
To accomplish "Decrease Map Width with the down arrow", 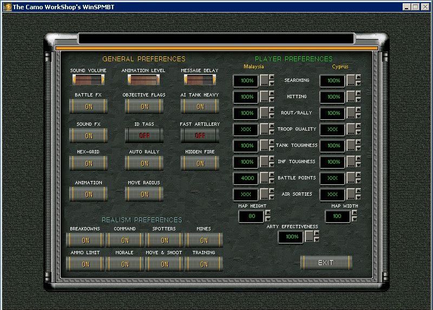I will tap(355, 219).
